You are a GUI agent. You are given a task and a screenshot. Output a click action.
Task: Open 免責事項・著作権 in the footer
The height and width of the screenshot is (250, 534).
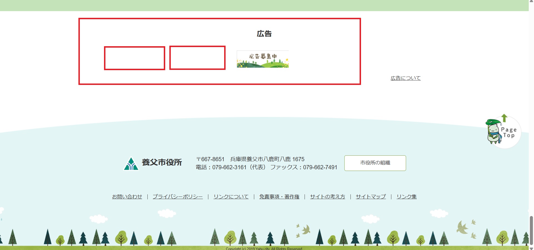(x=279, y=197)
